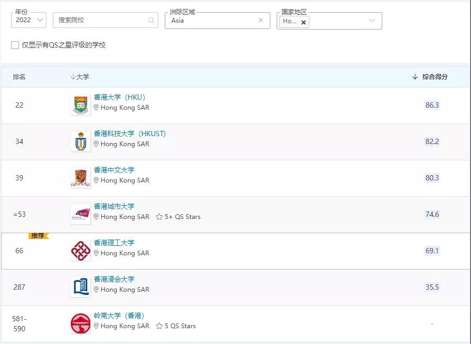Screen dimensions: 471x344
Task: Click the search magnifier icon in 搜索院校 field
Action: pos(151,20)
